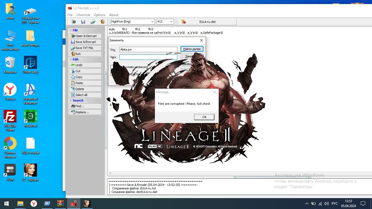
Task: Open the File menu
Action: click(x=70, y=15)
